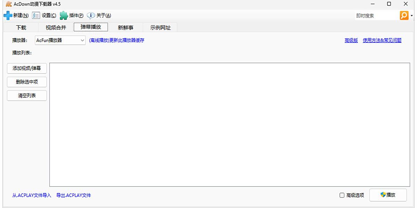Open the 播放器 player selection dropdown
The width and height of the screenshot is (417, 208).
(60, 40)
